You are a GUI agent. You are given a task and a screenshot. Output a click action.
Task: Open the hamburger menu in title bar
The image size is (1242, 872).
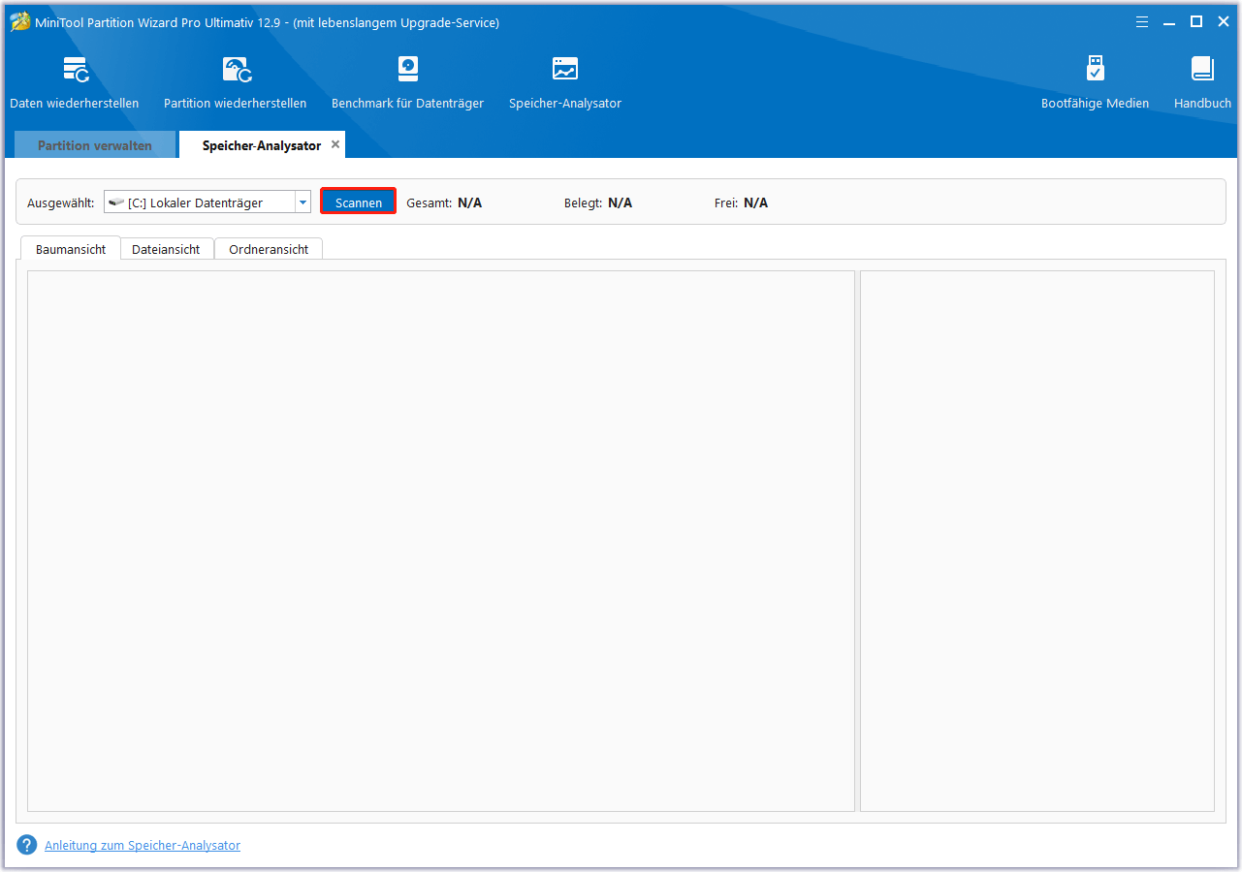[1142, 21]
